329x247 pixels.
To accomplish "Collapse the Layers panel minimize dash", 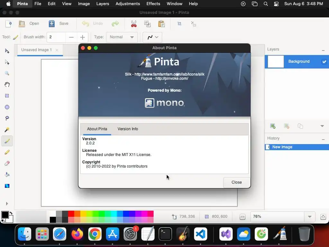I will tap(323, 50).
